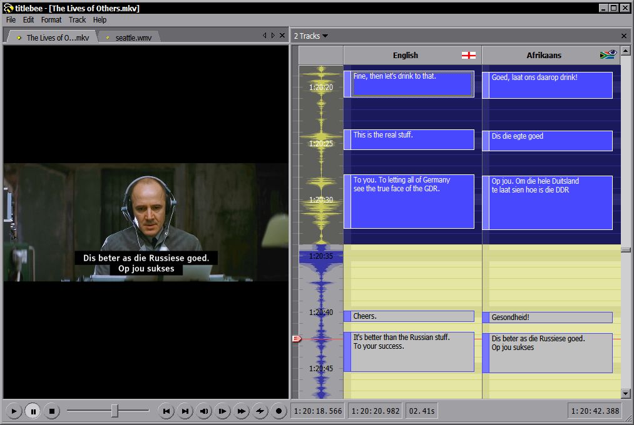Click the tracks scrollbar down arrow
634x425 pixels.
pos(625,394)
